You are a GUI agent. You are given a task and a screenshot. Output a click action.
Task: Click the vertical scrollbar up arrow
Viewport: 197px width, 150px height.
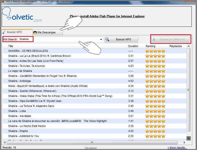(x=189, y=46)
